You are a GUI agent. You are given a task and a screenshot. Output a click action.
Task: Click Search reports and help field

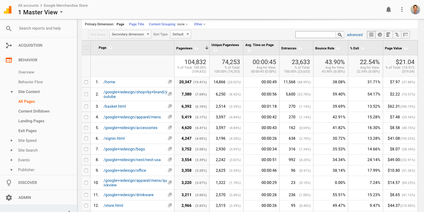[40, 28]
